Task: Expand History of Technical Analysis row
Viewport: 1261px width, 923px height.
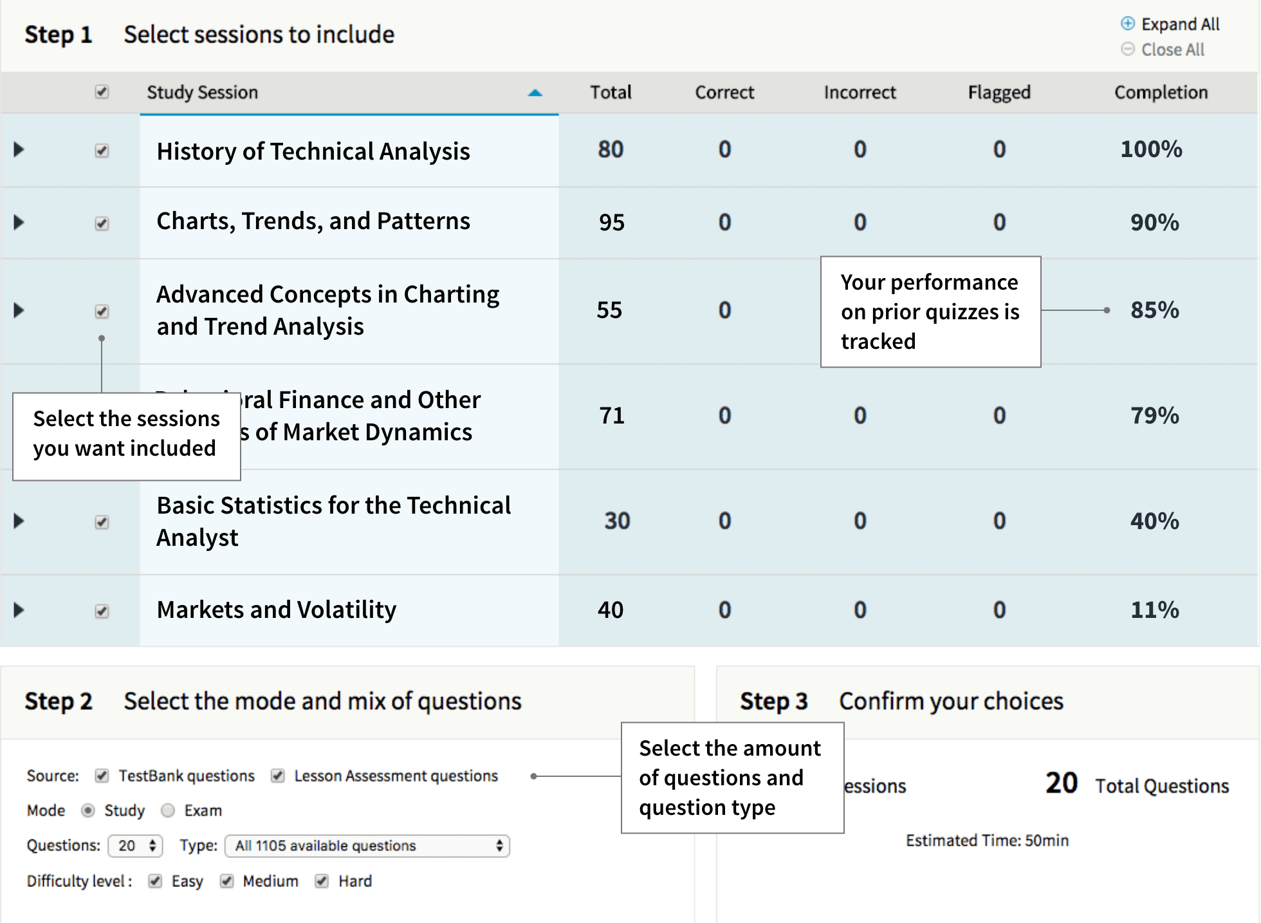Action: click(x=19, y=150)
